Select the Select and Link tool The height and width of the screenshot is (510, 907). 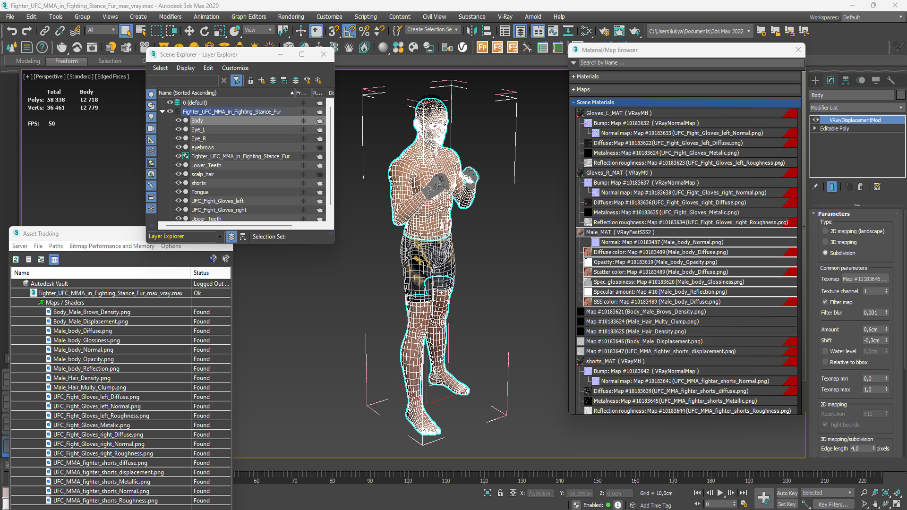click(x=44, y=31)
